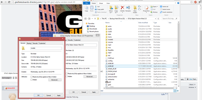Bookmark the page with star icon
This screenshot has height=100, width=202.
tap(192, 2)
